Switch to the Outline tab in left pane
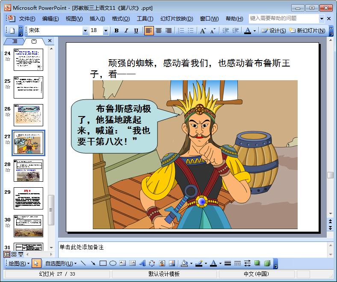The width and height of the screenshot is (337, 282). (x=15, y=41)
